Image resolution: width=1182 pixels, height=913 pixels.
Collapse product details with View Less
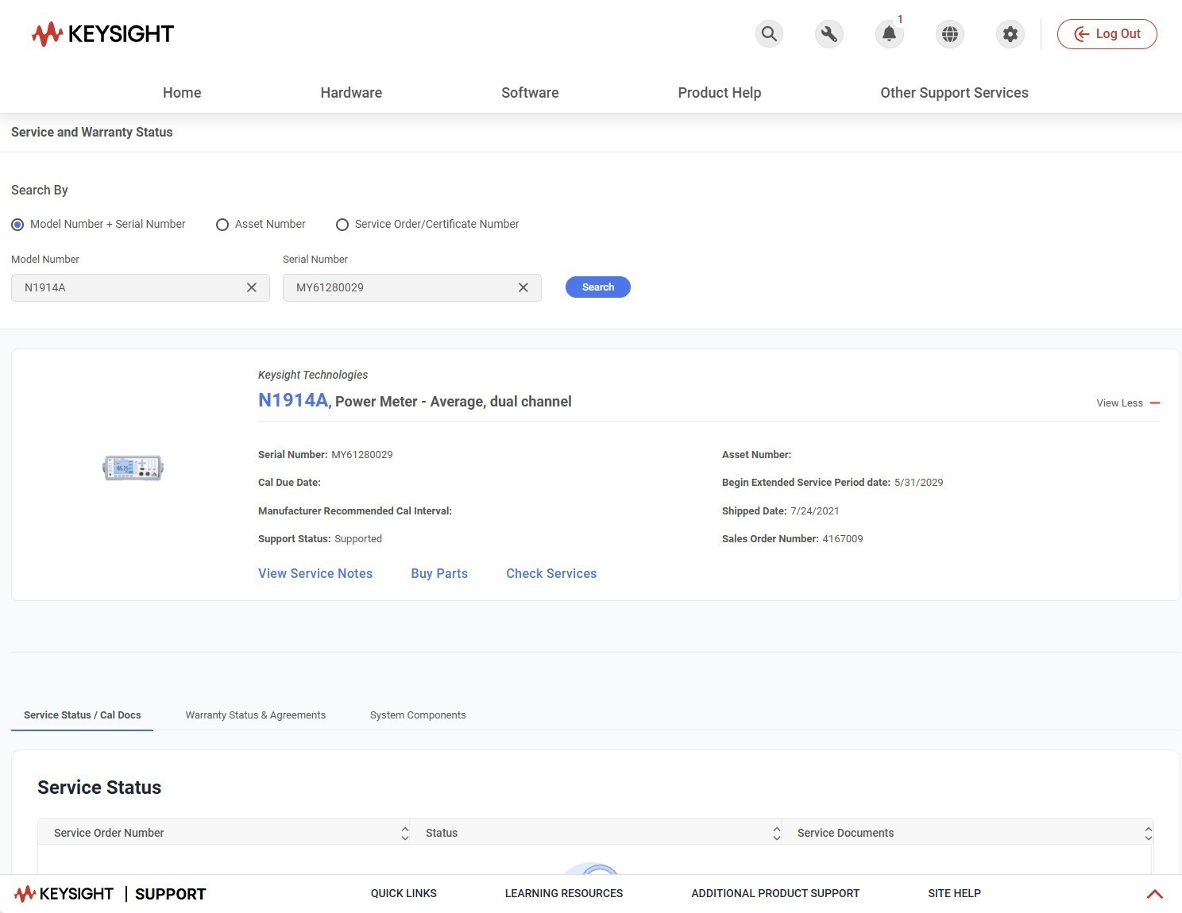coord(1128,403)
